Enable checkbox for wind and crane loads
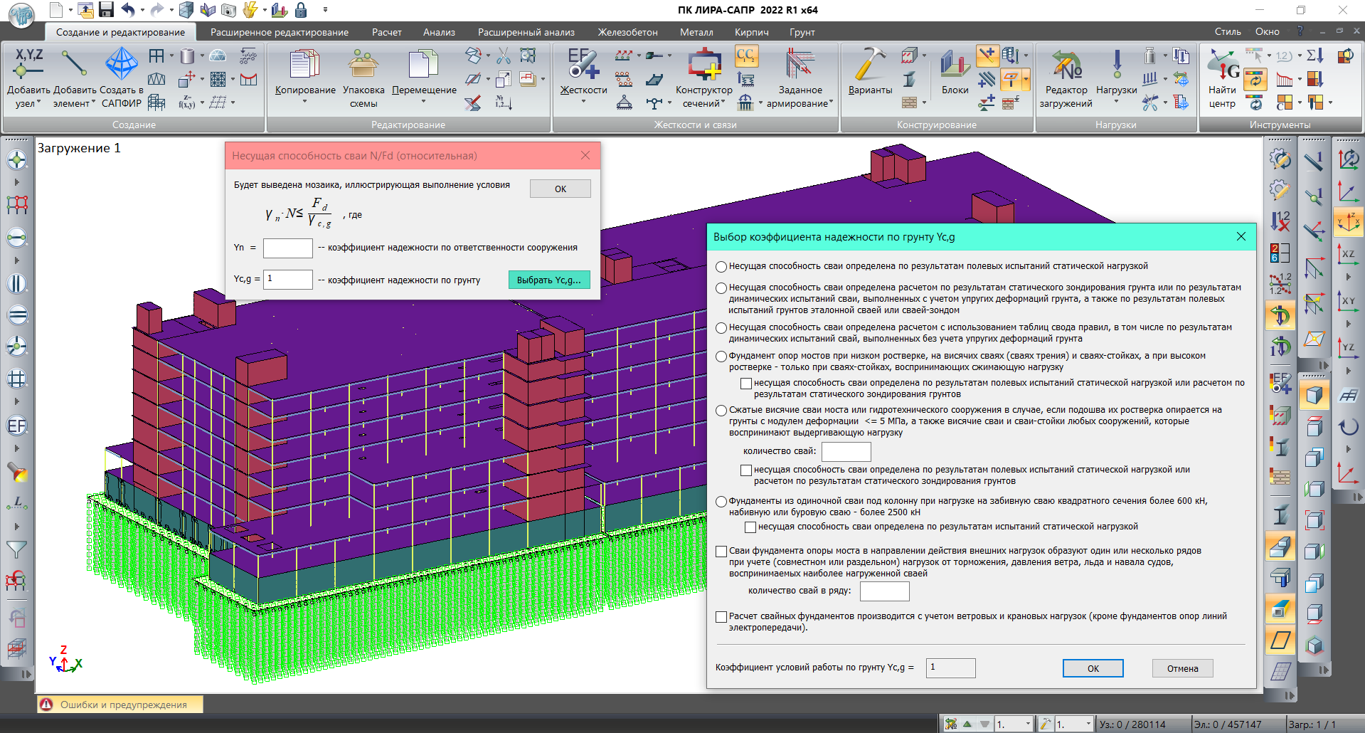 pyautogui.click(x=721, y=617)
